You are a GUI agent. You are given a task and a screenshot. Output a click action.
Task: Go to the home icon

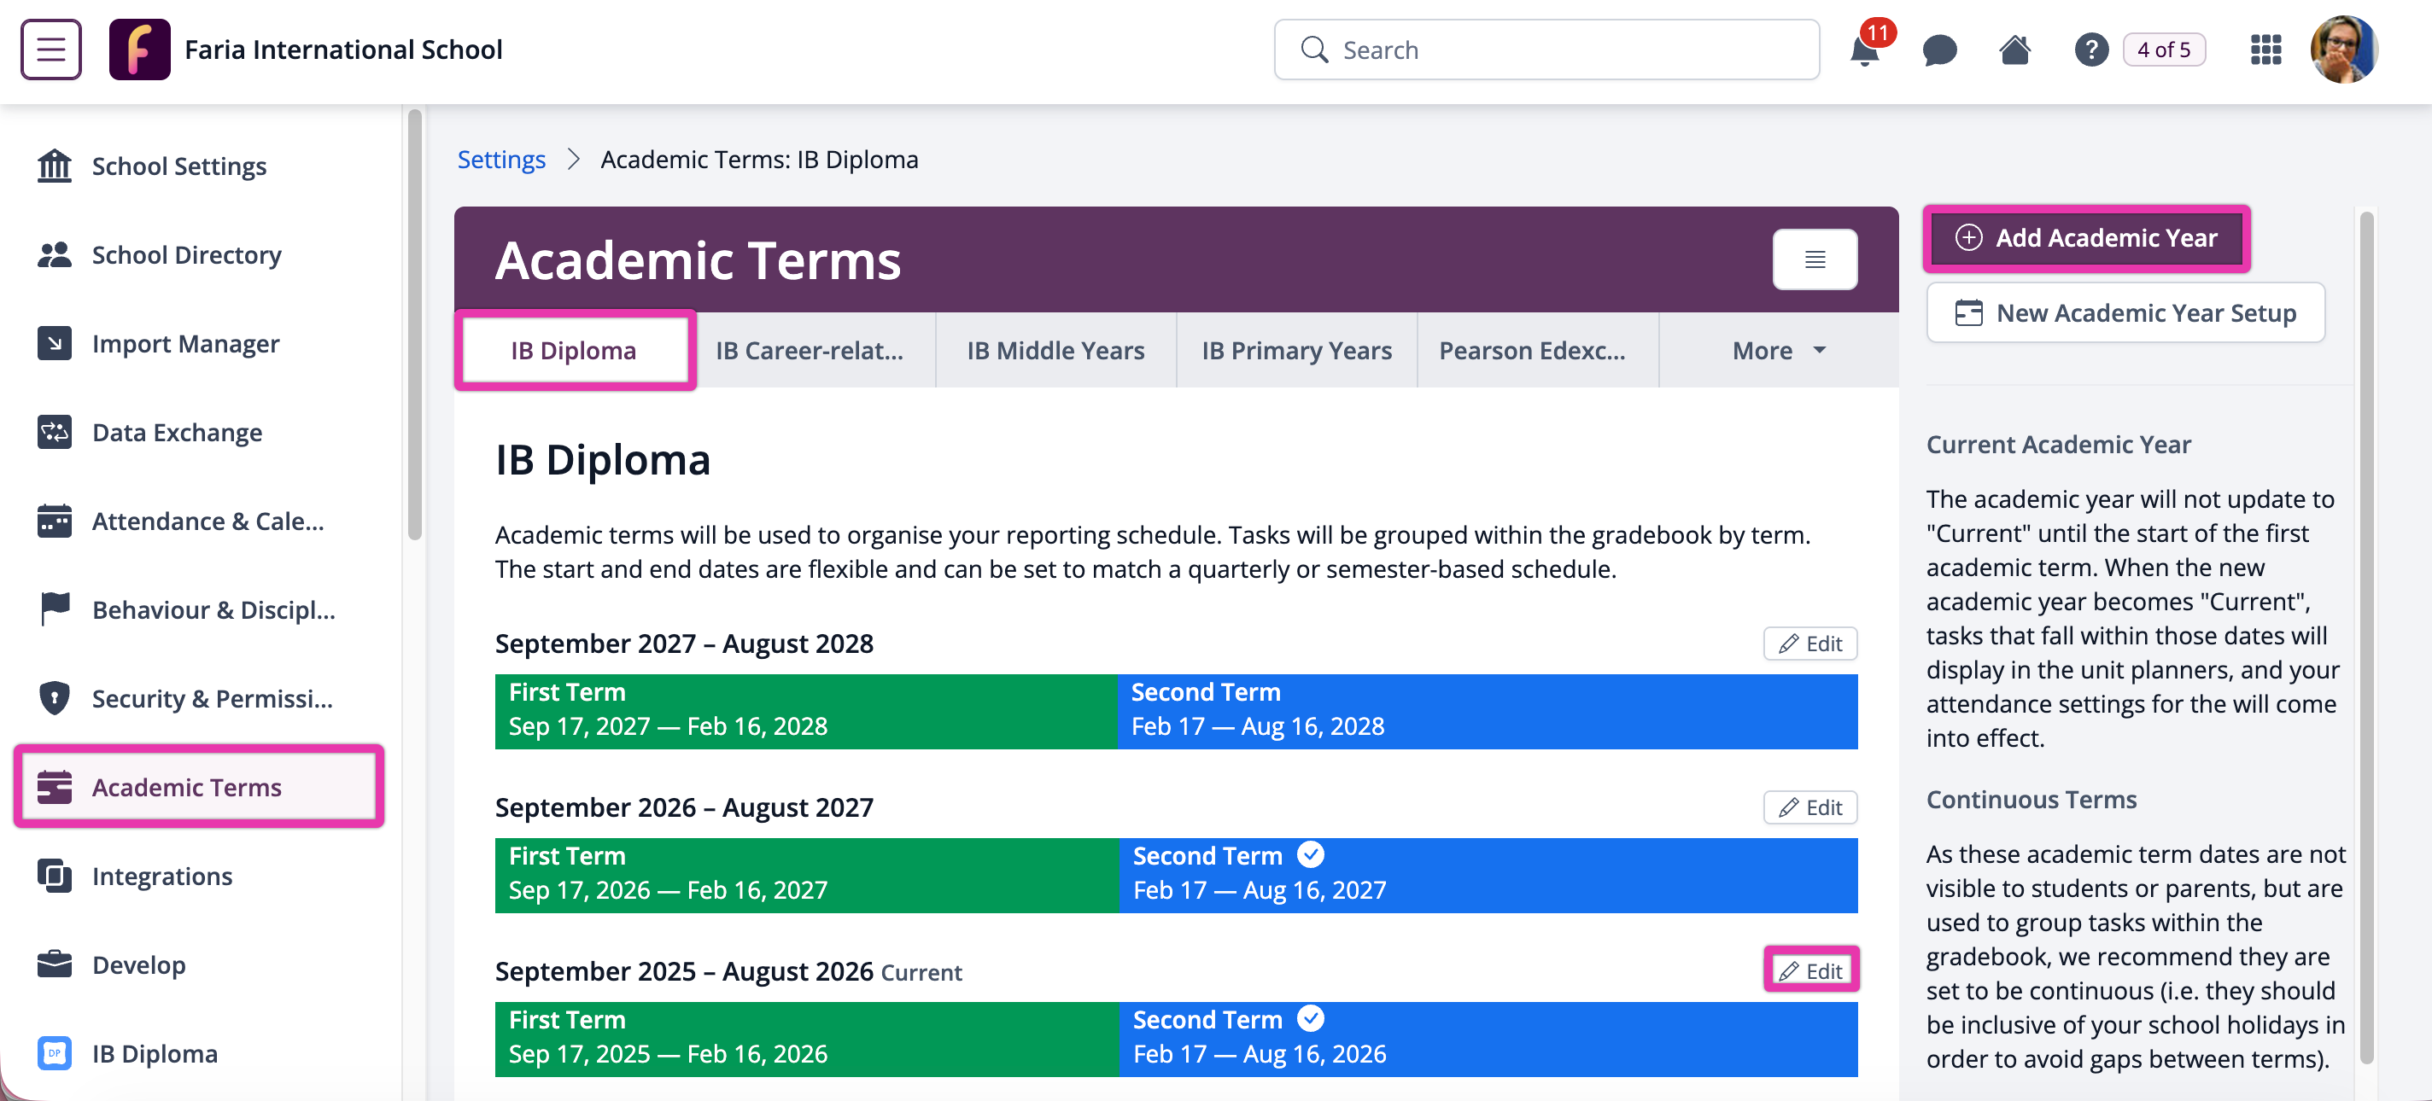coord(2014,50)
